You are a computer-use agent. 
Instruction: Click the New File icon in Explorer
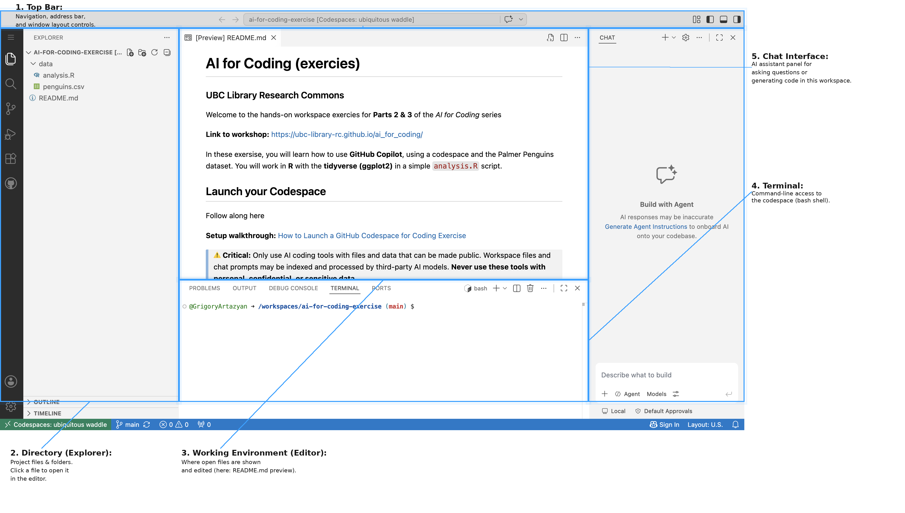coord(130,53)
